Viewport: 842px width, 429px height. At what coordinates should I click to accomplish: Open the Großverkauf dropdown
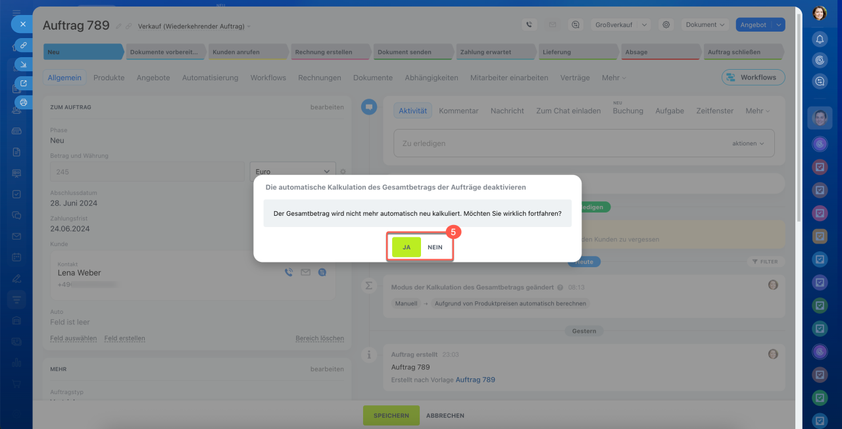pos(620,24)
